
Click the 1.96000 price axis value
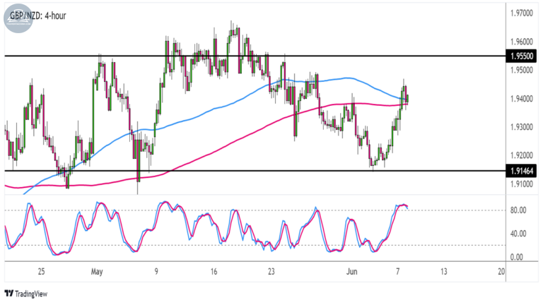pos(522,42)
